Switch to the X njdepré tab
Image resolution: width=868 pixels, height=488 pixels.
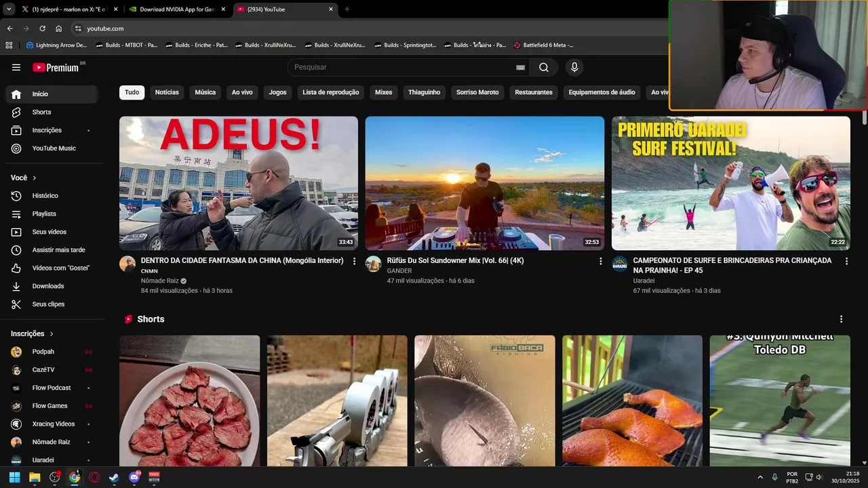tap(69, 9)
